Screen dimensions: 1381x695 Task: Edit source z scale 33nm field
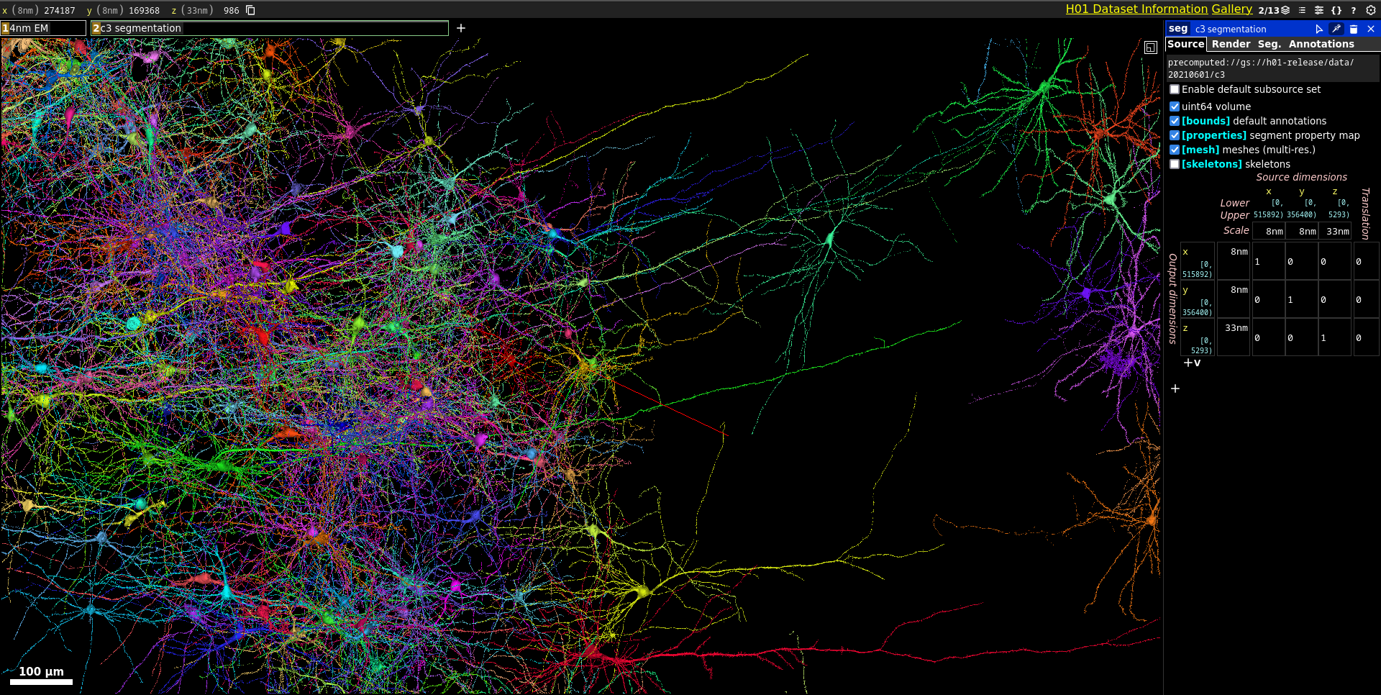1335,231
